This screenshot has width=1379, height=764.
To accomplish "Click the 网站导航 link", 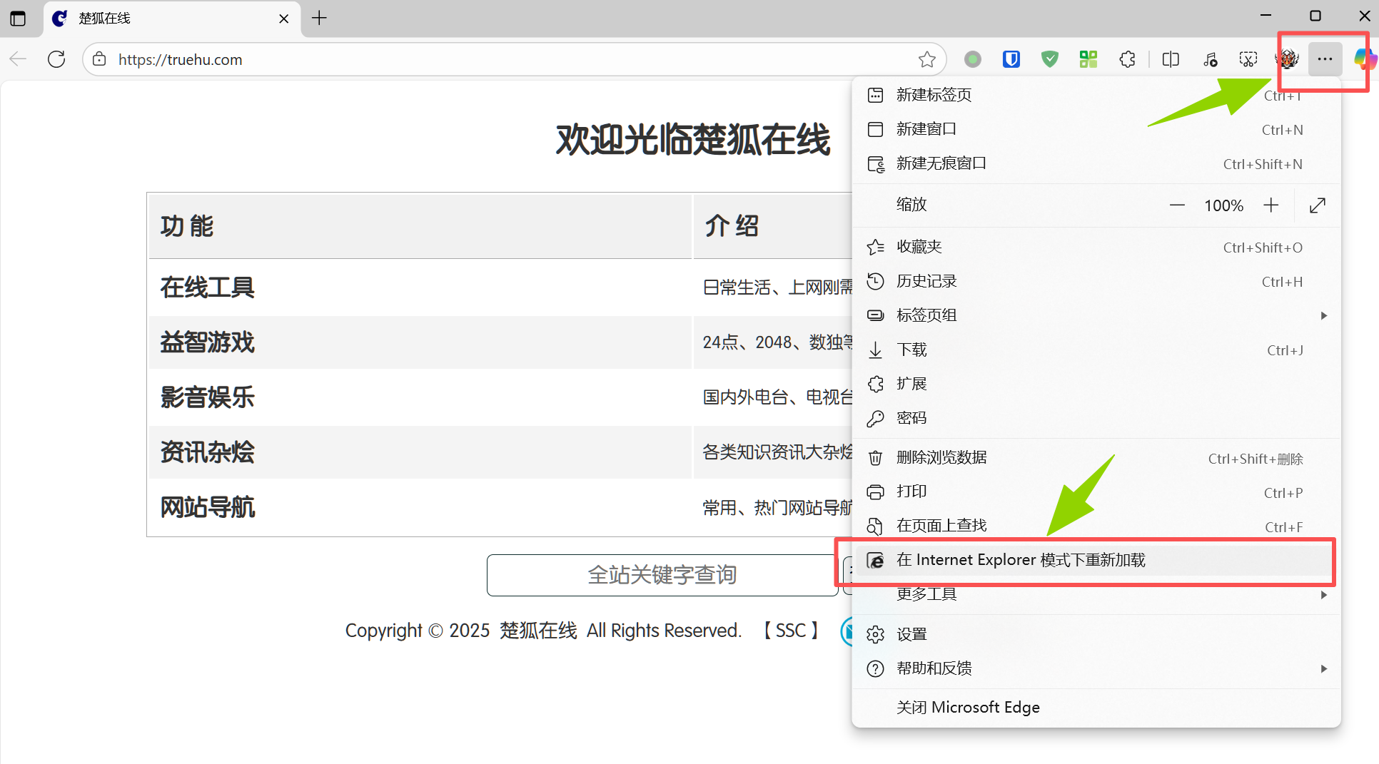I will pyautogui.click(x=207, y=507).
